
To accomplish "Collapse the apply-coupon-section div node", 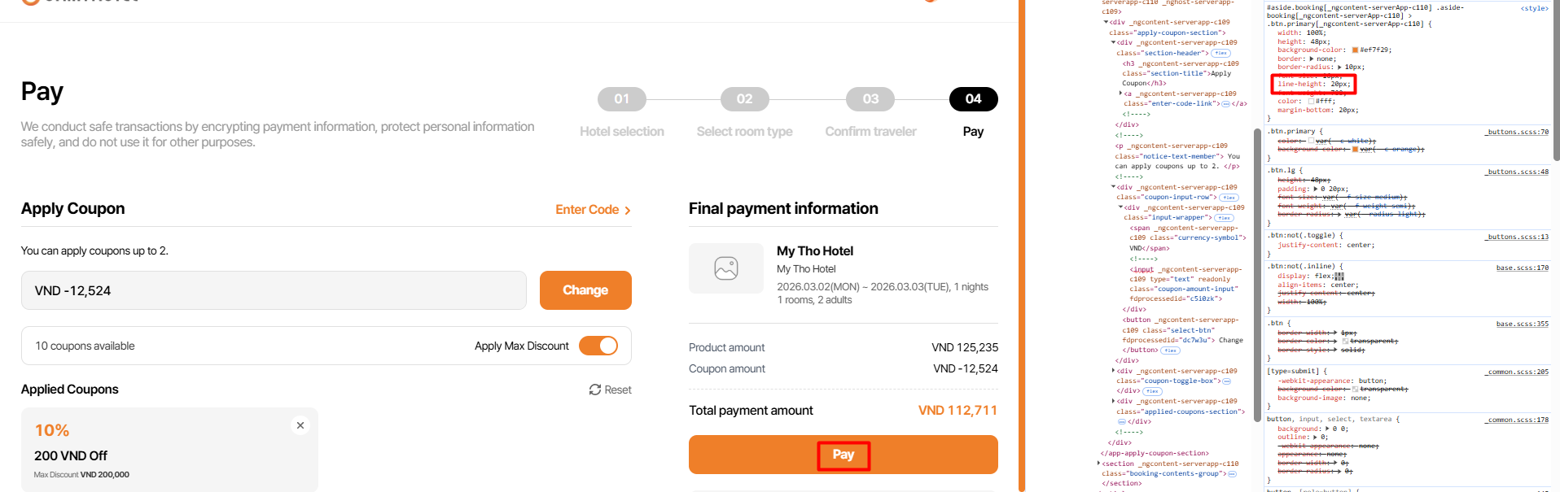I will coord(1106,23).
